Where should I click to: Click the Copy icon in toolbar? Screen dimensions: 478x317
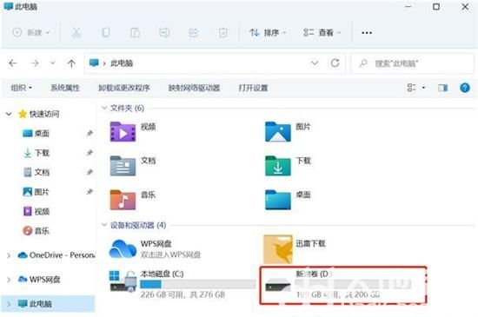coord(106,32)
